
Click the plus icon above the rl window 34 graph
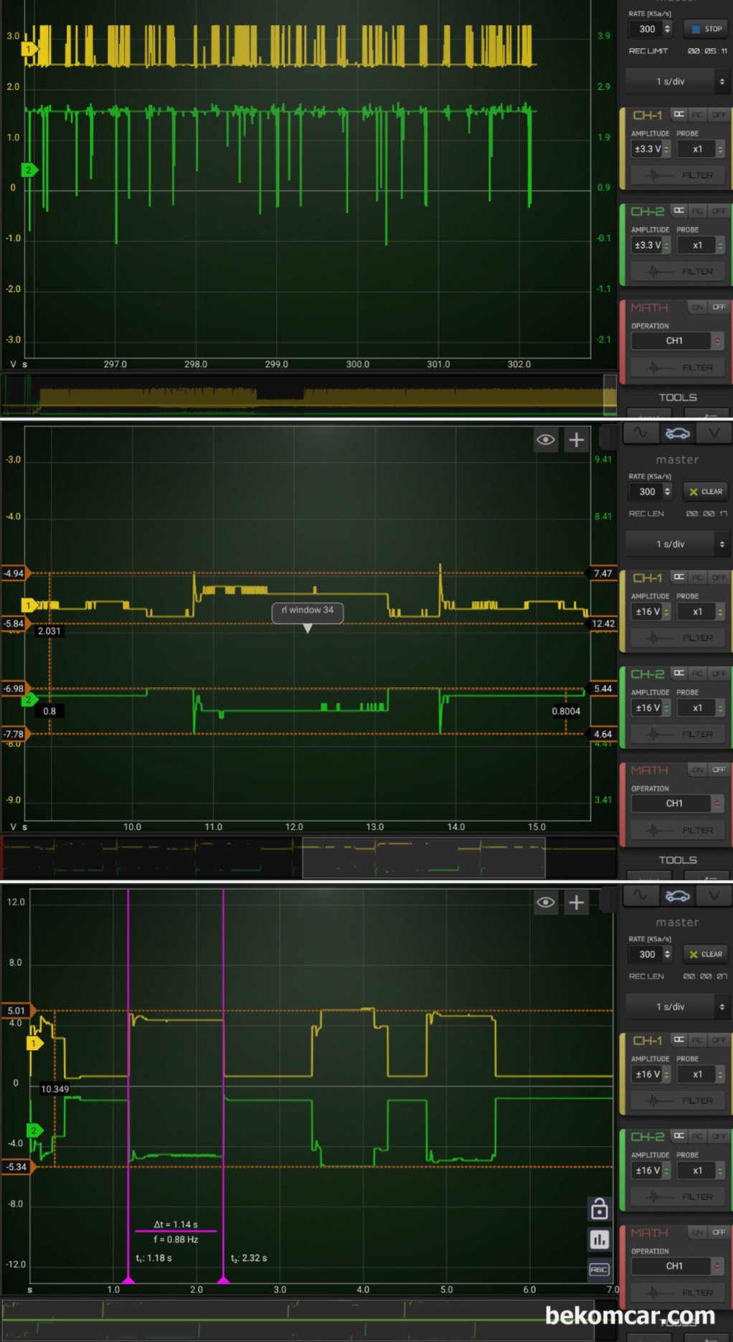tap(576, 440)
